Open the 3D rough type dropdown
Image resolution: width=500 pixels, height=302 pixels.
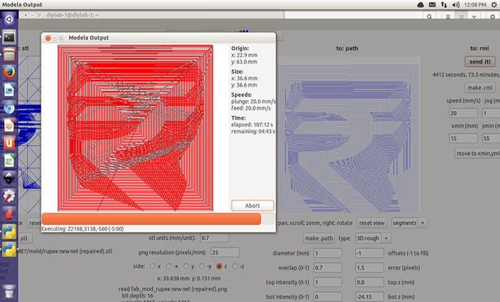point(373,238)
